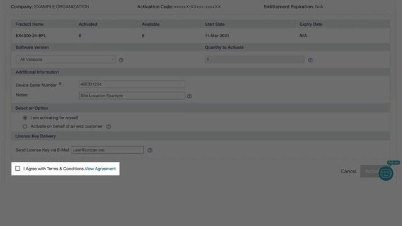402x226 pixels.
Task: Check the I Agree with Terms & Conditions box
Action: (18, 168)
